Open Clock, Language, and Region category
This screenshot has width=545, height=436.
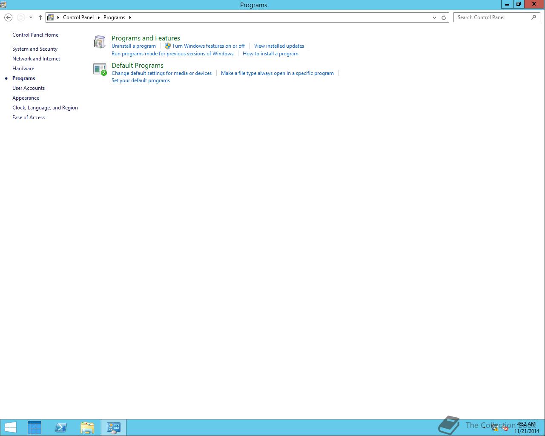[45, 108]
